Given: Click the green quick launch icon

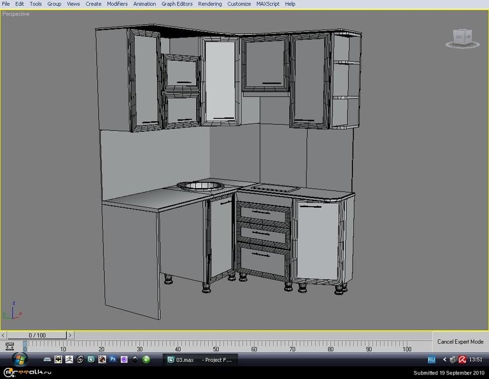Looking at the screenshot, I should click(146, 360).
